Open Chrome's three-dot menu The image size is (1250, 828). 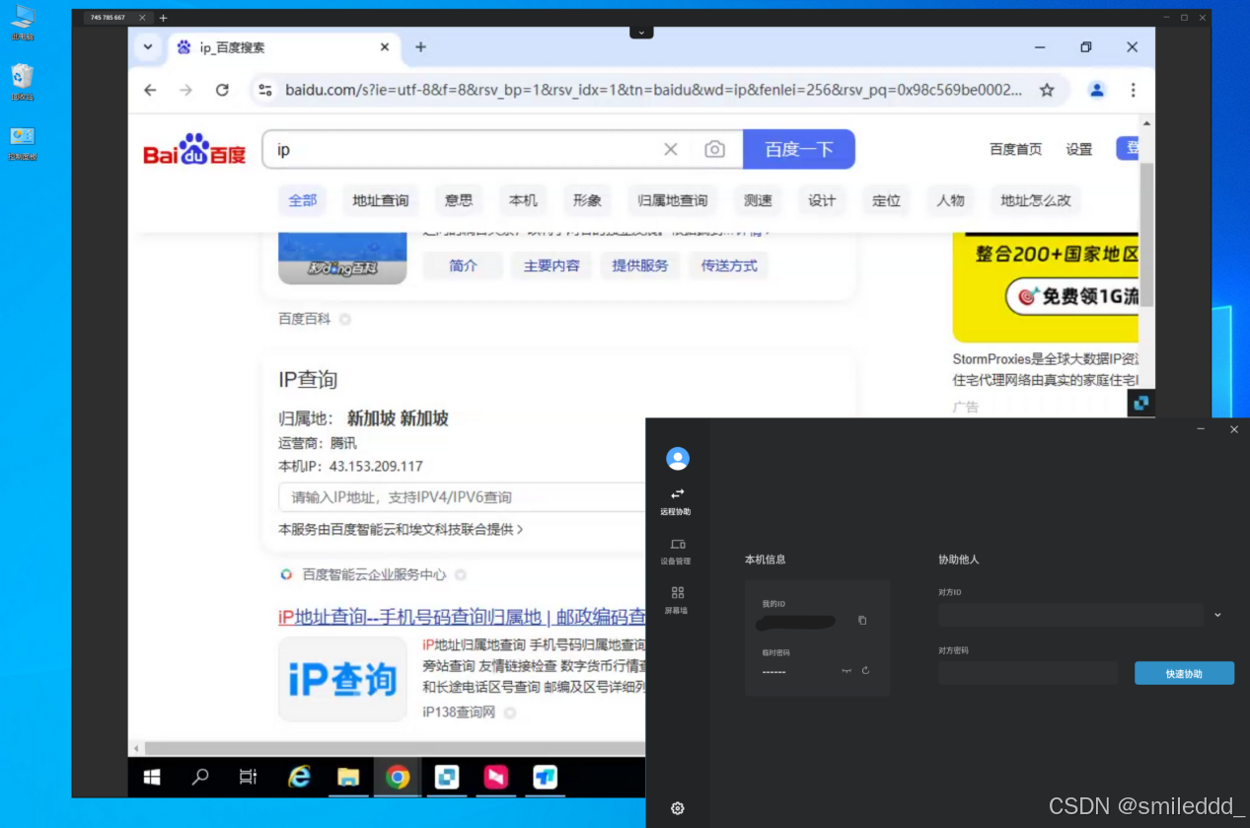pos(1134,90)
